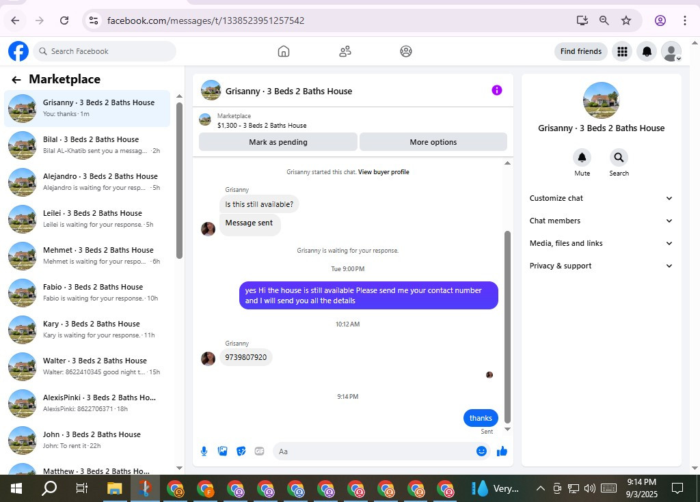The height and width of the screenshot is (502, 700).
Task: Search in conversation magnifier icon
Action: tap(619, 158)
